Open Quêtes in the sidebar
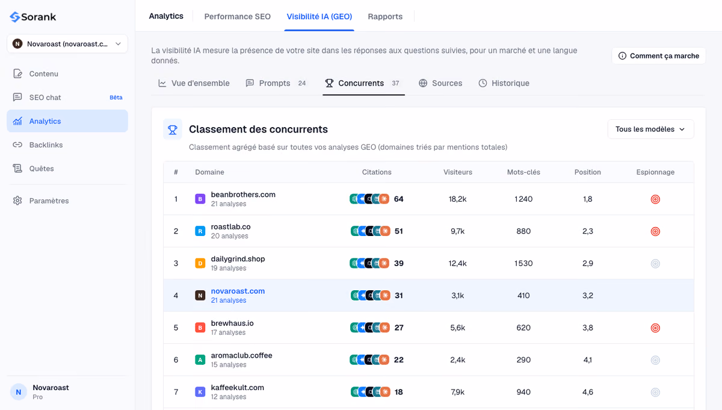The height and width of the screenshot is (410, 722). tap(67, 169)
